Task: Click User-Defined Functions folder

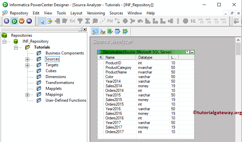Action: [x=66, y=100]
